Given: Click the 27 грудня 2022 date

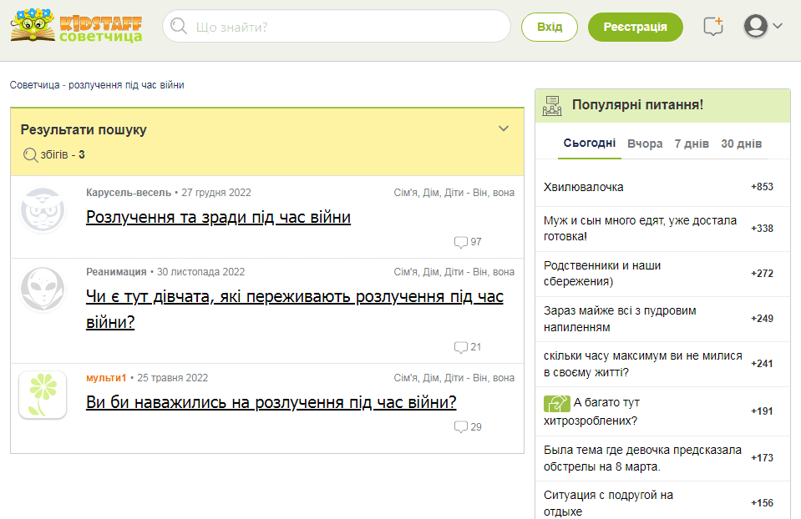Looking at the screenshot, I should click(x=216, y=193).
